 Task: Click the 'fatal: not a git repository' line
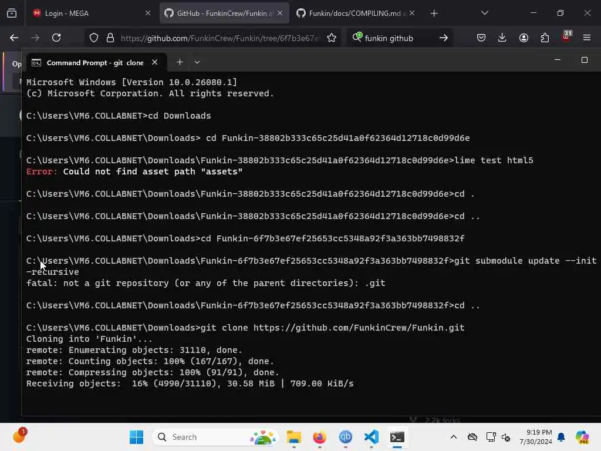(205, 283)
